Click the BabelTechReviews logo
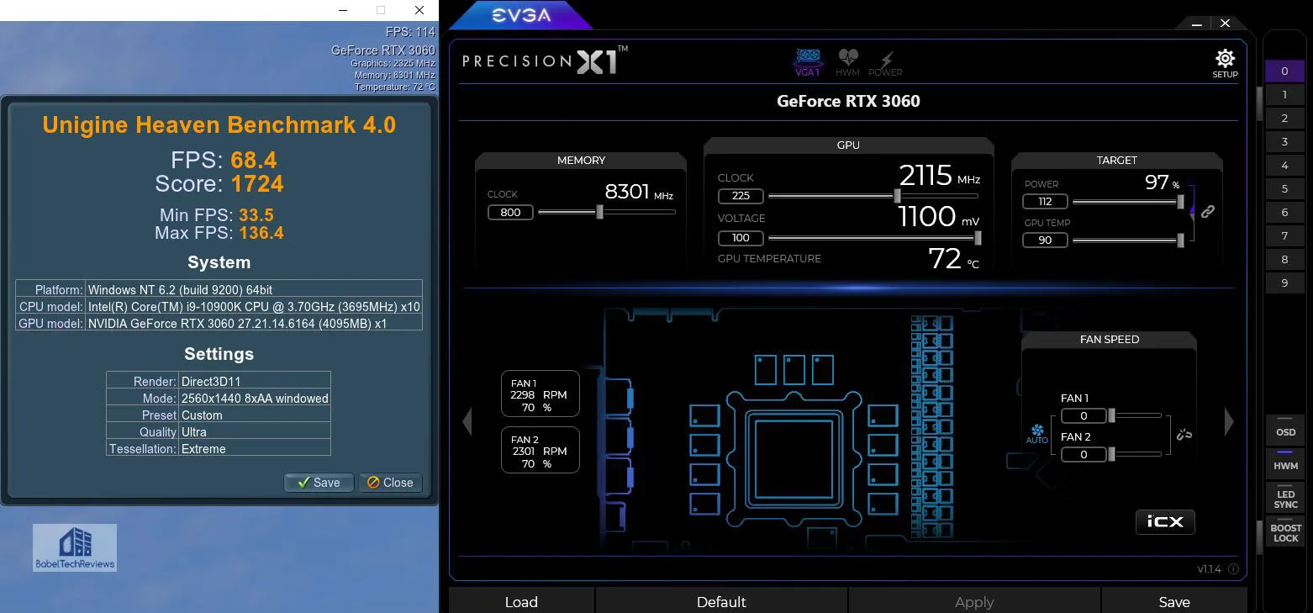1313x613 pixels. 75,547
